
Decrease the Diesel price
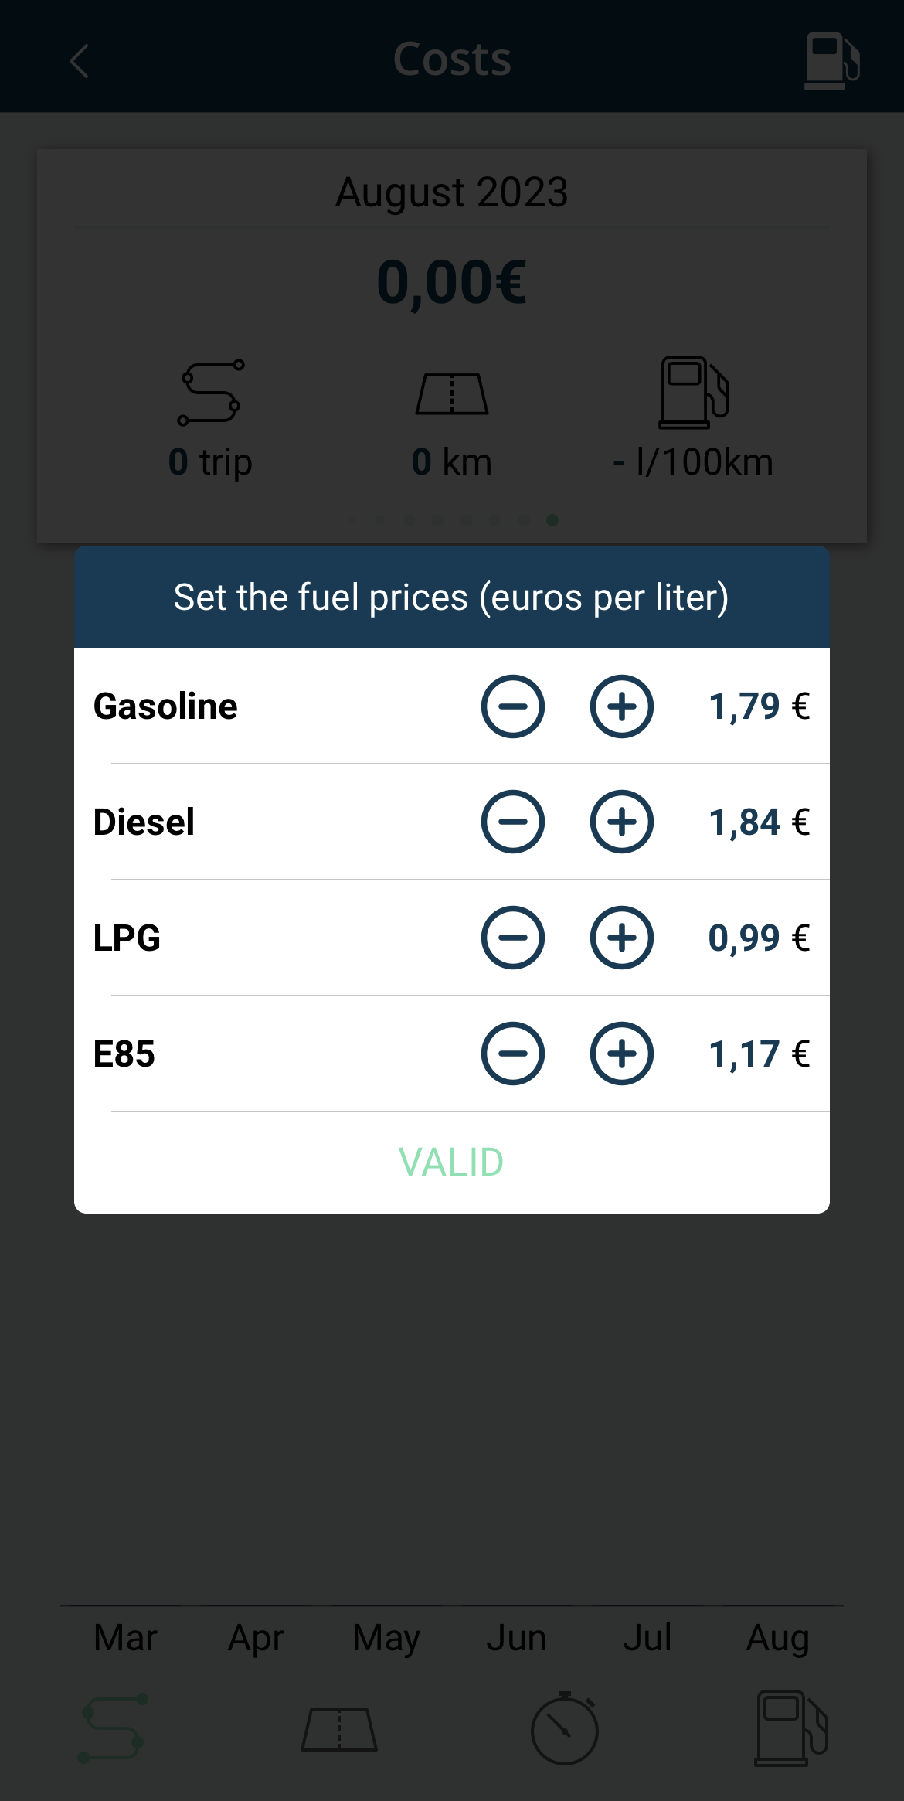point(512,822)
